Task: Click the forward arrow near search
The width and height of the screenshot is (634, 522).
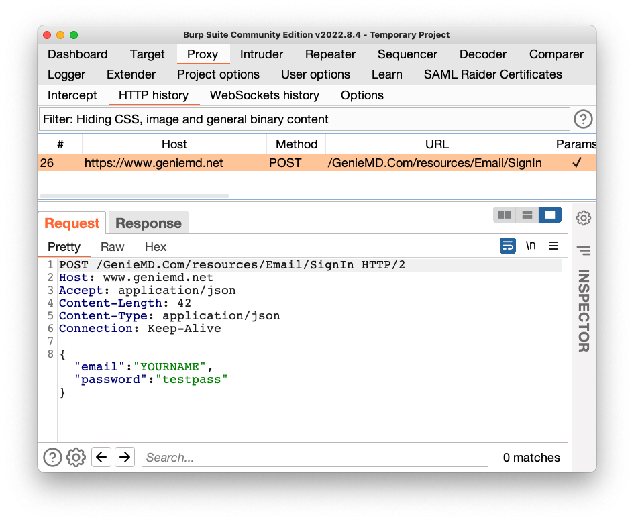Action: tap(125, 458)
